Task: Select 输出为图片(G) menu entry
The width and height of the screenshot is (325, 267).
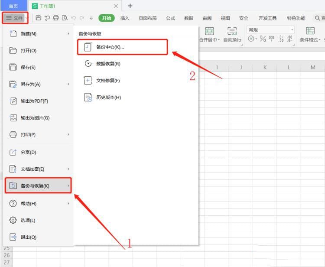Action: click(38, 118)
